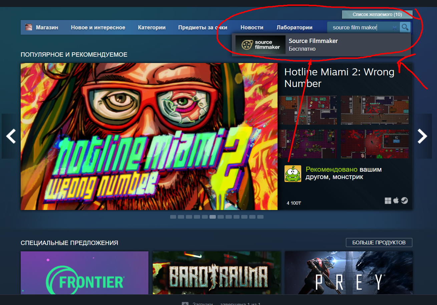
Task: Select the last carousel page dot
Action: 260,217
